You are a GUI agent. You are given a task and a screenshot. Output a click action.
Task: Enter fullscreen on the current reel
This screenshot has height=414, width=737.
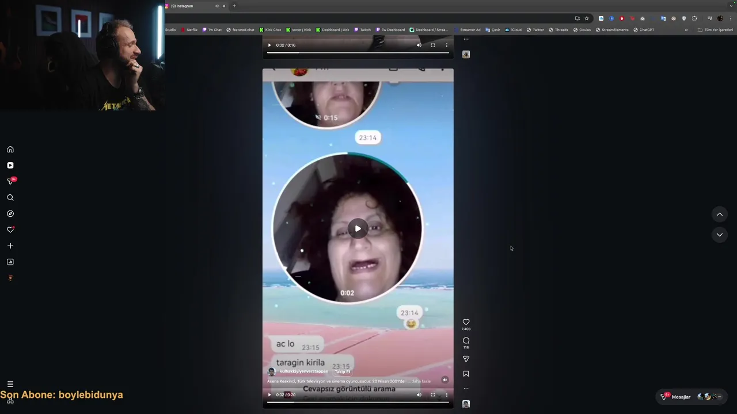pos(433,395)
